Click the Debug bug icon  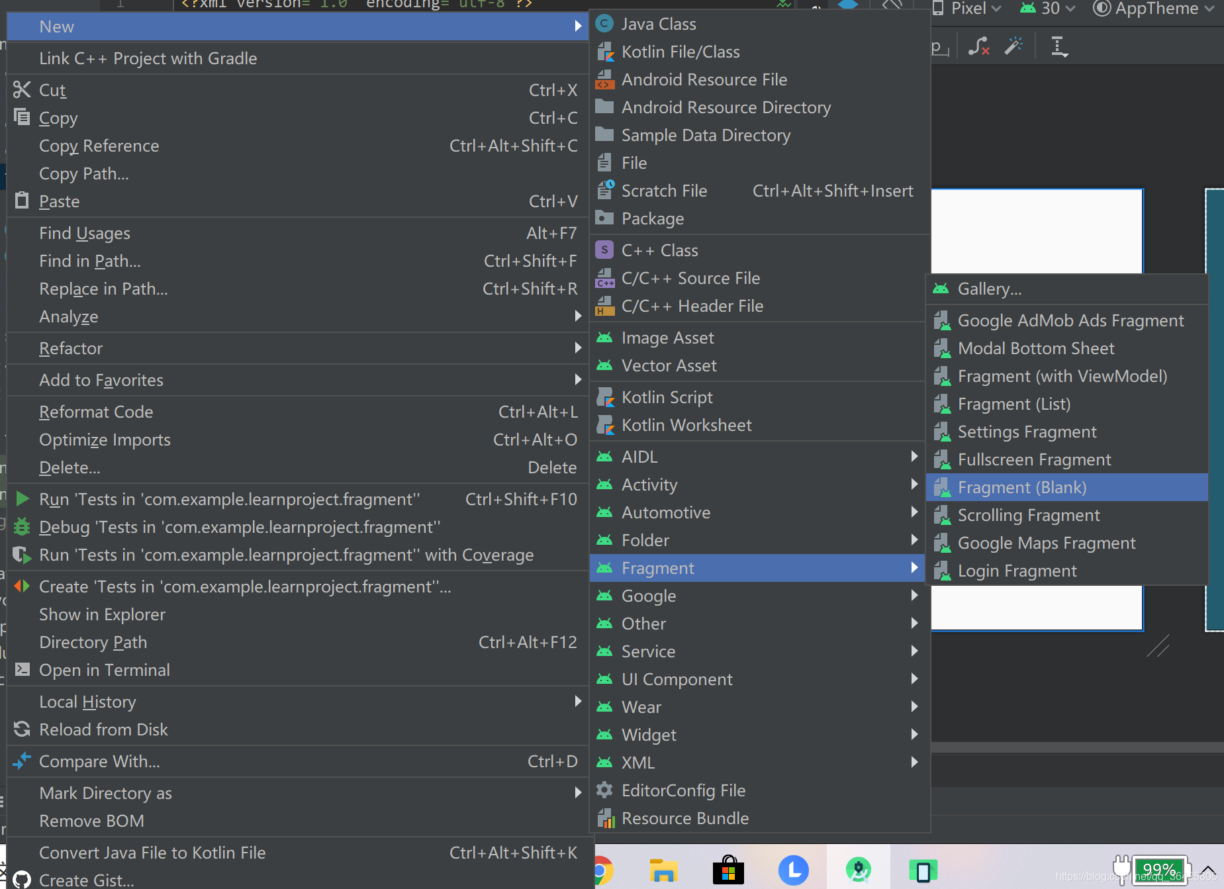(22, 527)
